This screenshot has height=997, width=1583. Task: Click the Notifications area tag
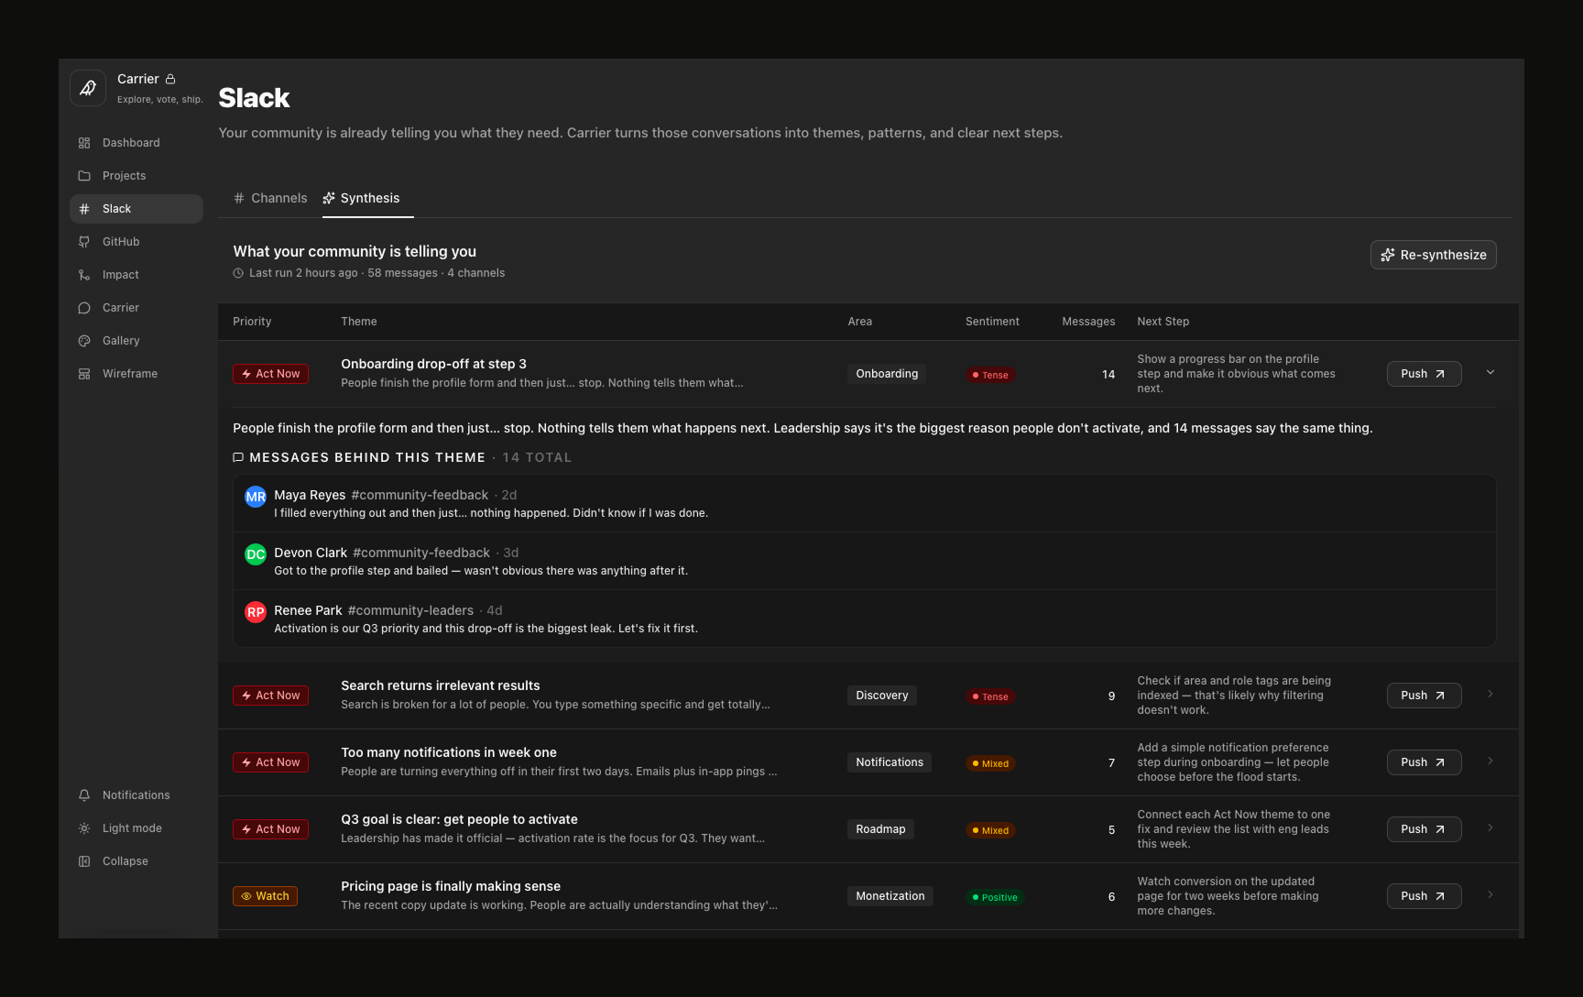(x=890, y=762)
